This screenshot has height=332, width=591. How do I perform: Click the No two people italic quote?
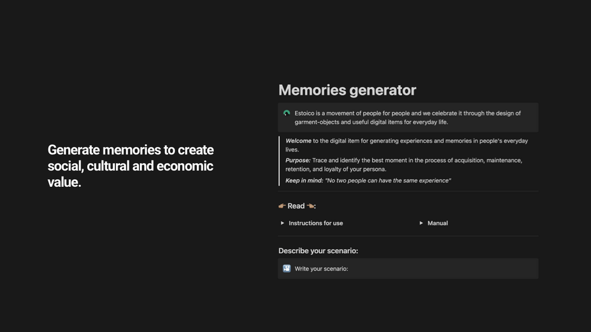click(388, 180)
